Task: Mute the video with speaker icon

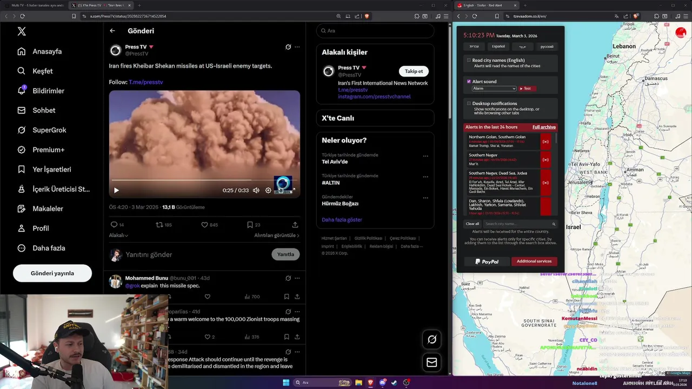Action: pos(256,190)
